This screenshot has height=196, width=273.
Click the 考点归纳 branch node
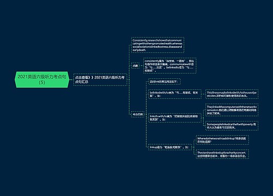(x=138, y=114)
